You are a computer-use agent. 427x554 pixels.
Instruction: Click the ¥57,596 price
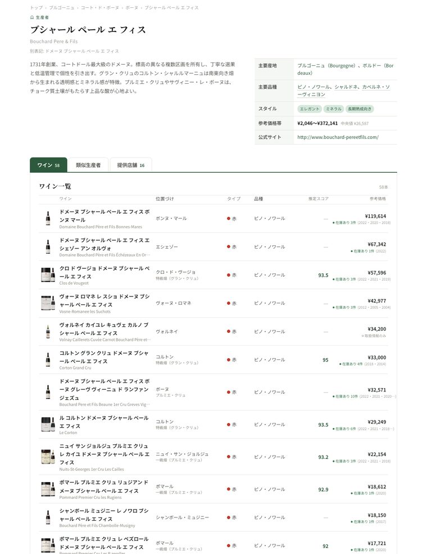(377, 273)
